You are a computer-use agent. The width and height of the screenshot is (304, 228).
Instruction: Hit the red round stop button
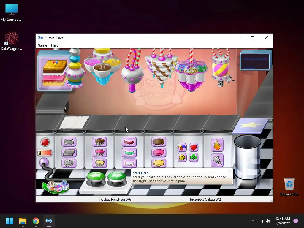click(x=45, y=142)
